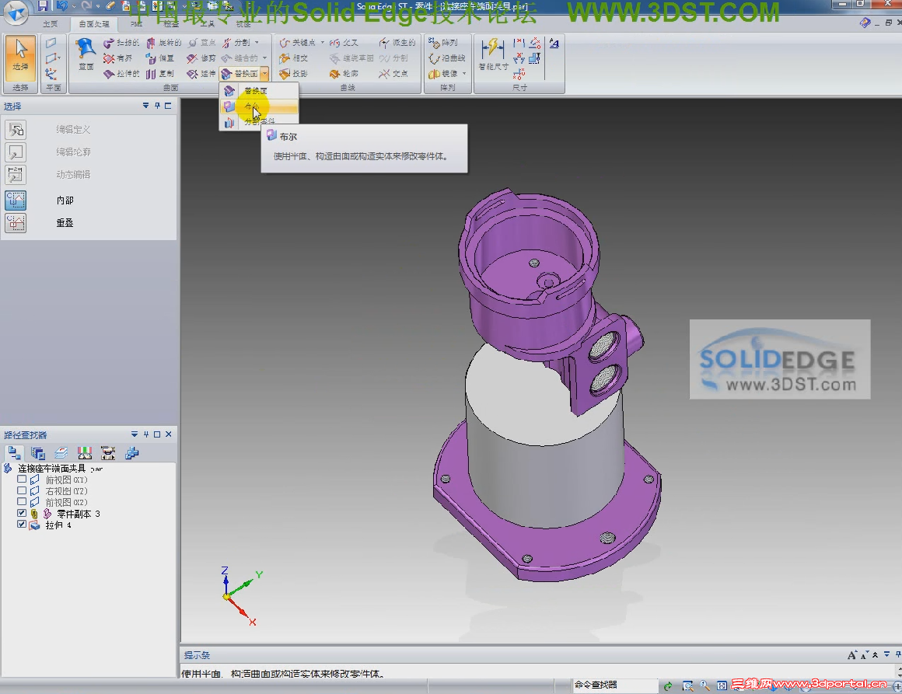
Task: Expand the 缝合的 dropdown arrow
Action: click(264, 58)
